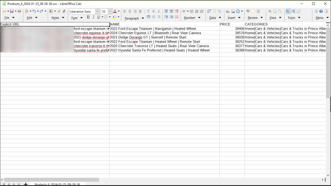This screenshot has height=186, width=331.
Task: Add a new sheet with the plus button
Action: [26, 184]
